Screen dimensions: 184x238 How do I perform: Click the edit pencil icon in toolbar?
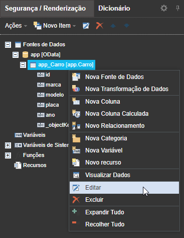86,26
